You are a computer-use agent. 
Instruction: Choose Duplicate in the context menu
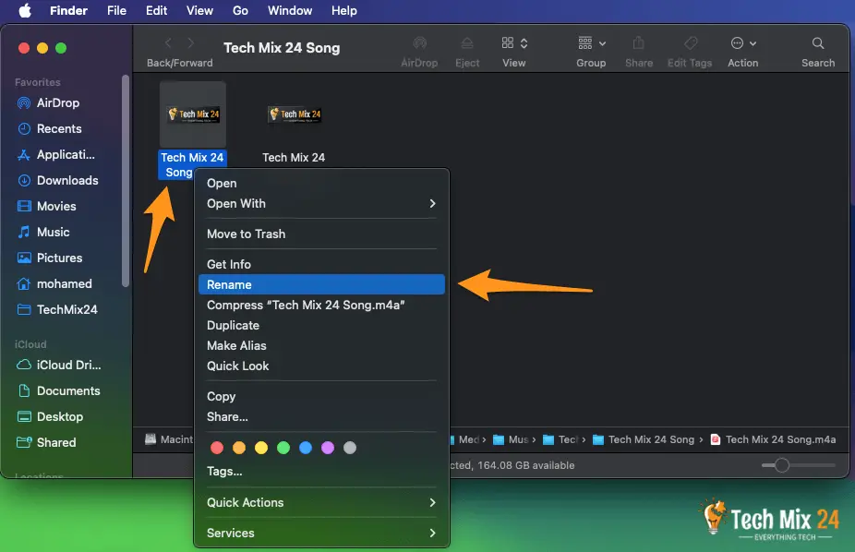[x=321, y=325]
